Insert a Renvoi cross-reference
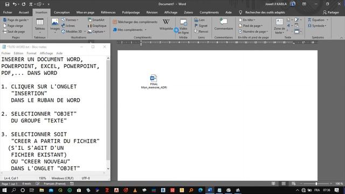 click(201, 31)
